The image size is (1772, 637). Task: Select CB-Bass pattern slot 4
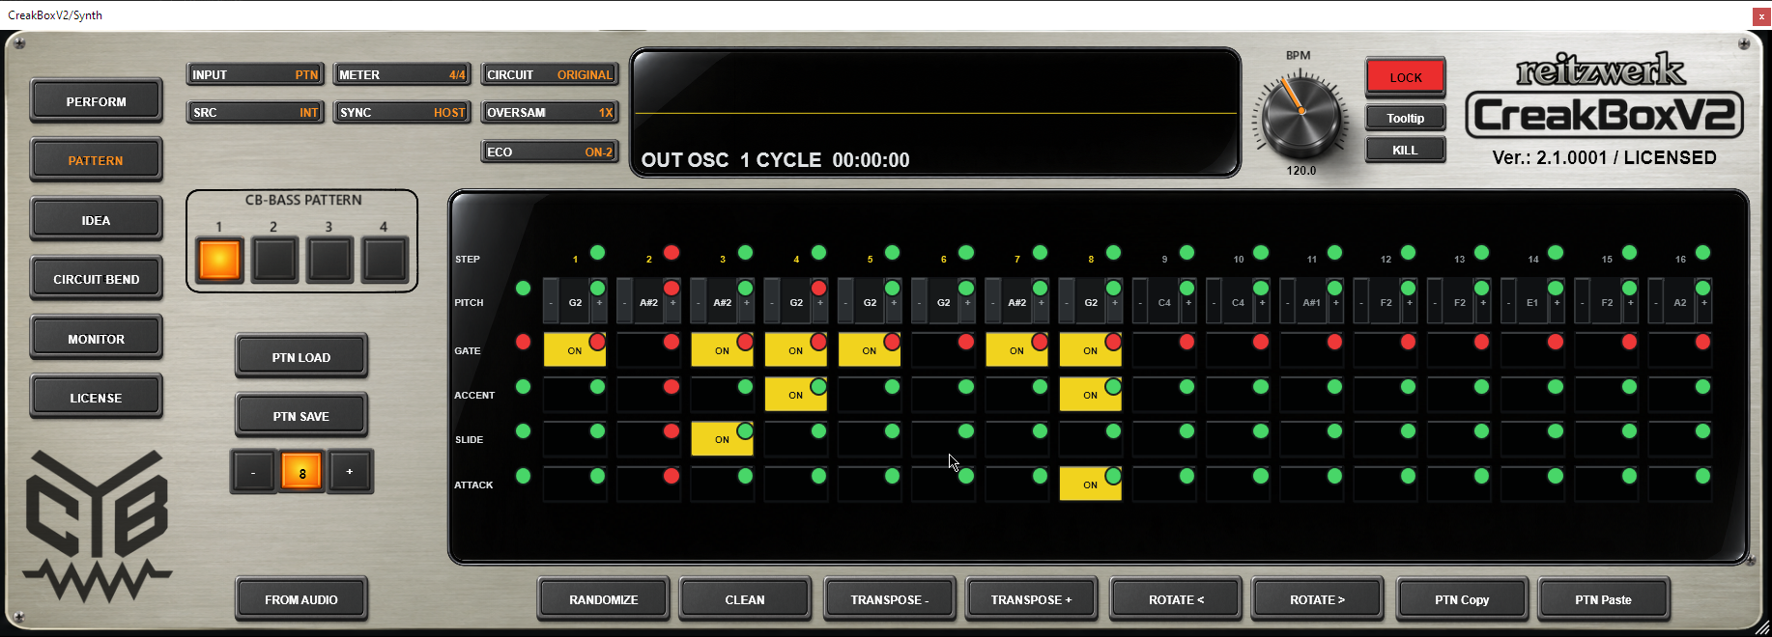pos(385,260)
